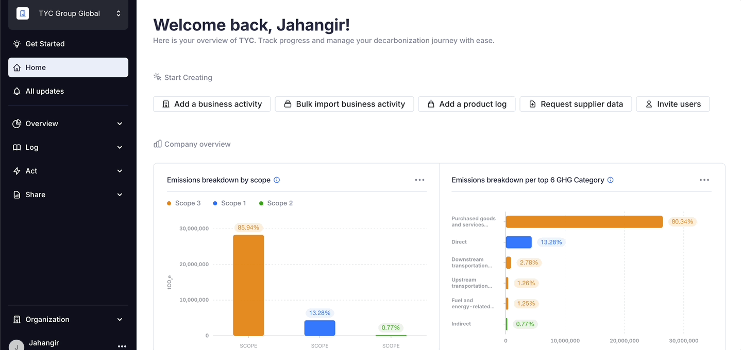The width and height of the screenshot is (741, 350).
Task: Open user options beside Jahangir profile
Action: [122, 346]
